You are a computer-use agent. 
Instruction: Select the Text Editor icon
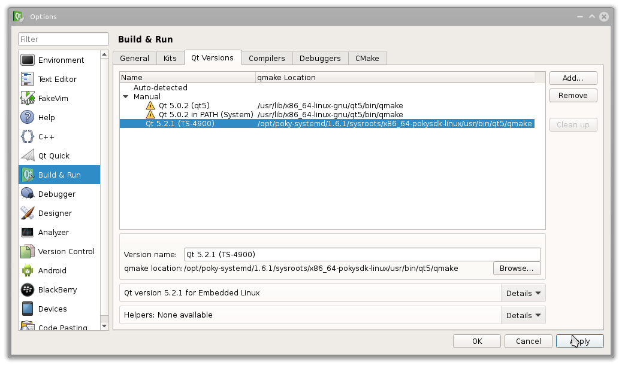coord(28,79)
